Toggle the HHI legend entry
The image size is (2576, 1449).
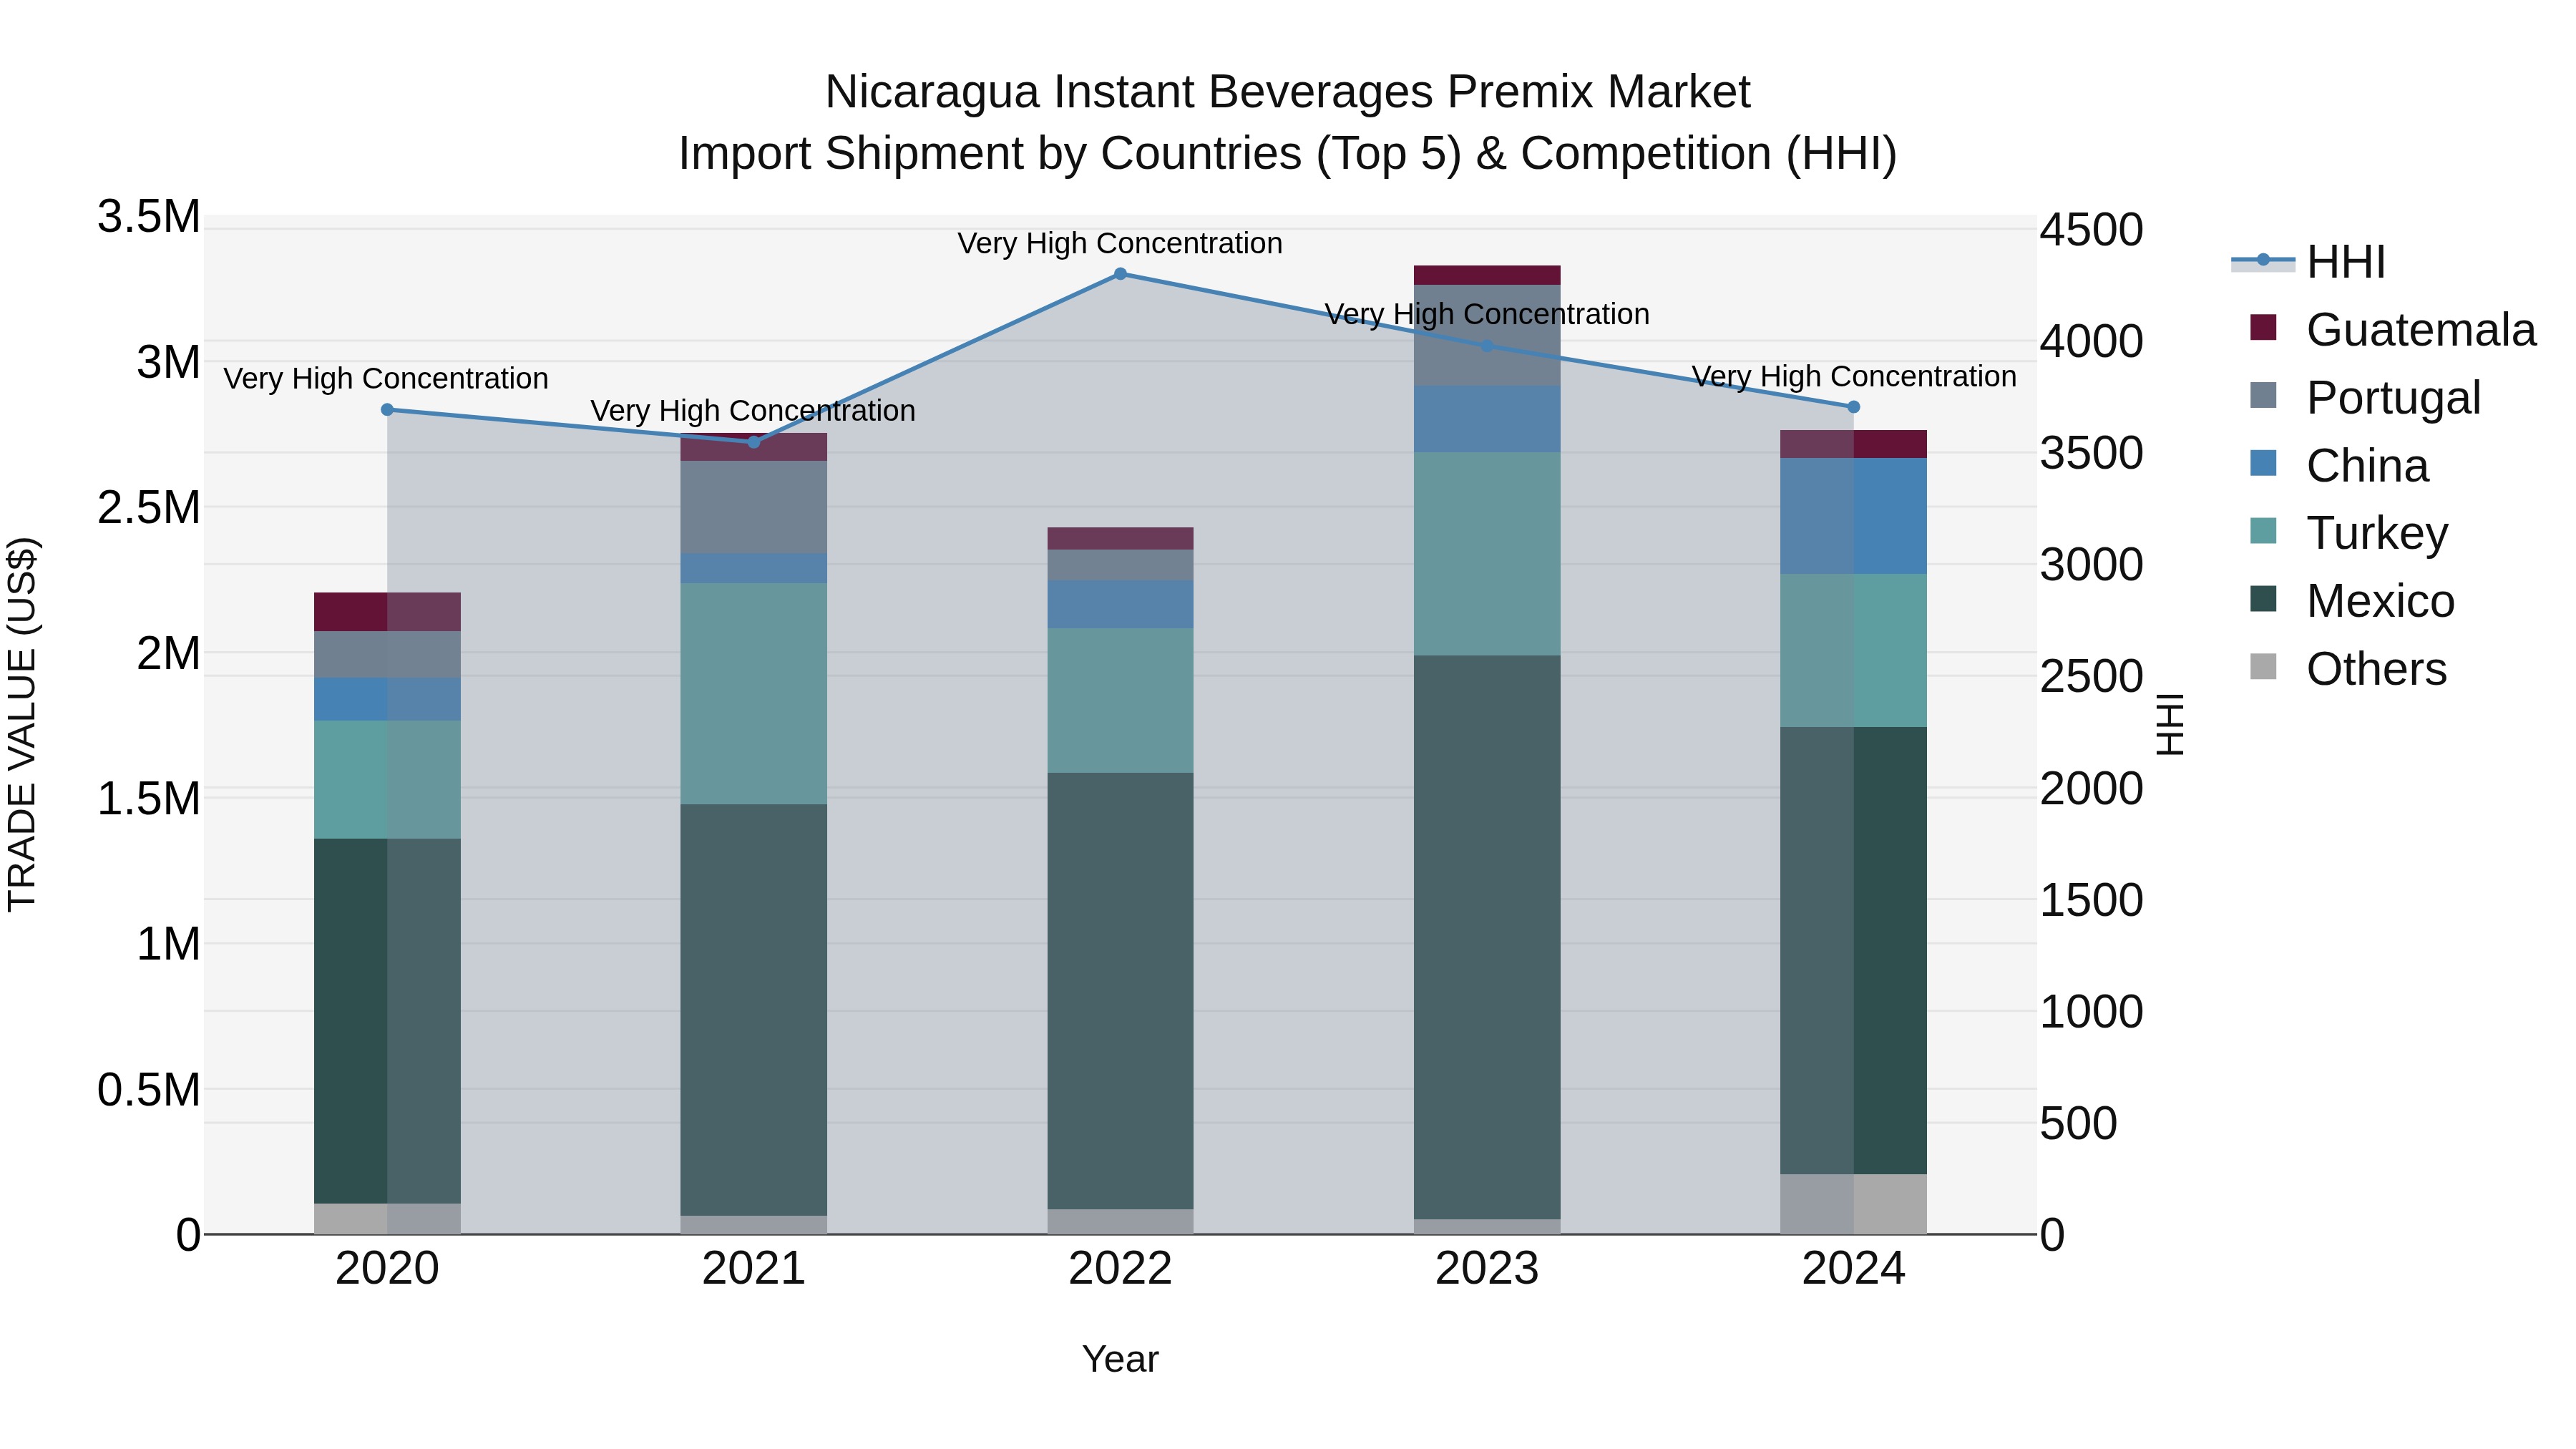click(2309, 262)
